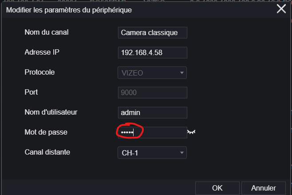Focus the admin username field
The height and width of the screenshot is (195, 292).
click(x=153, y=112)
